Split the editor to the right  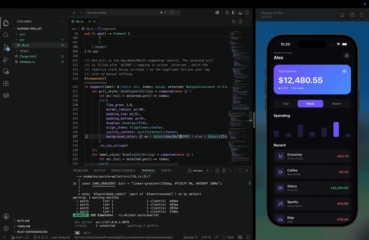pos(240,21)
